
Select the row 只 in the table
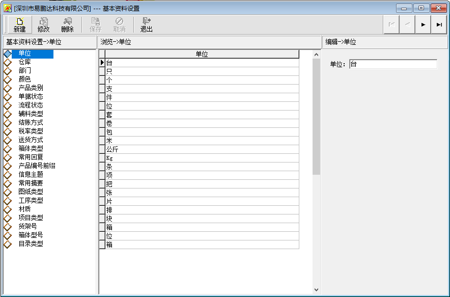click(x=202, y=71)
